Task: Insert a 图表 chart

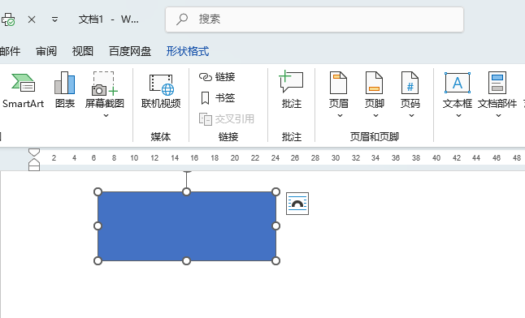Action: point(65,90)
